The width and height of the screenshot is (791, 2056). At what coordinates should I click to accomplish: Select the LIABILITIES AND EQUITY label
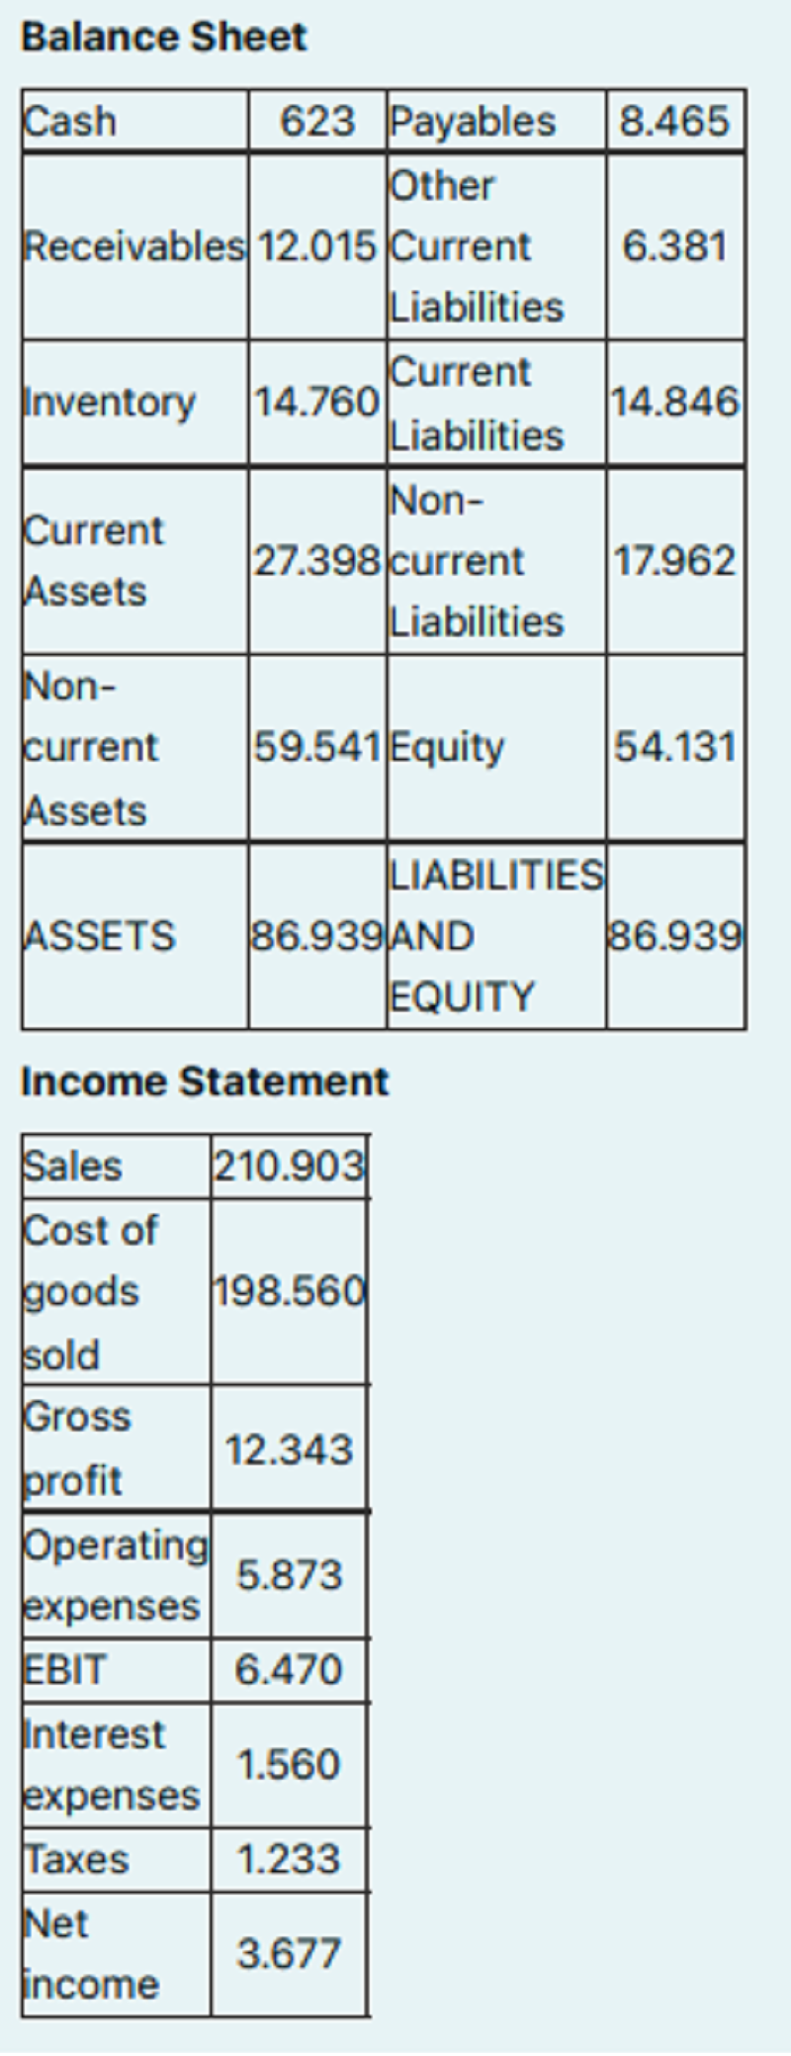496,936
